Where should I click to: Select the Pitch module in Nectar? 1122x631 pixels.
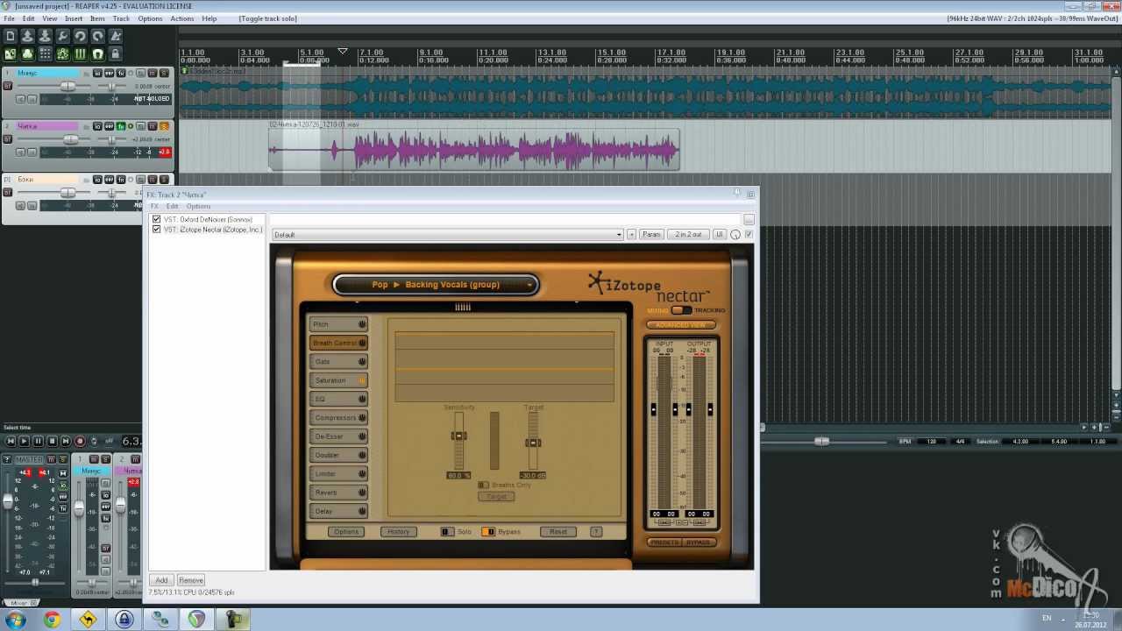point(338,324)
